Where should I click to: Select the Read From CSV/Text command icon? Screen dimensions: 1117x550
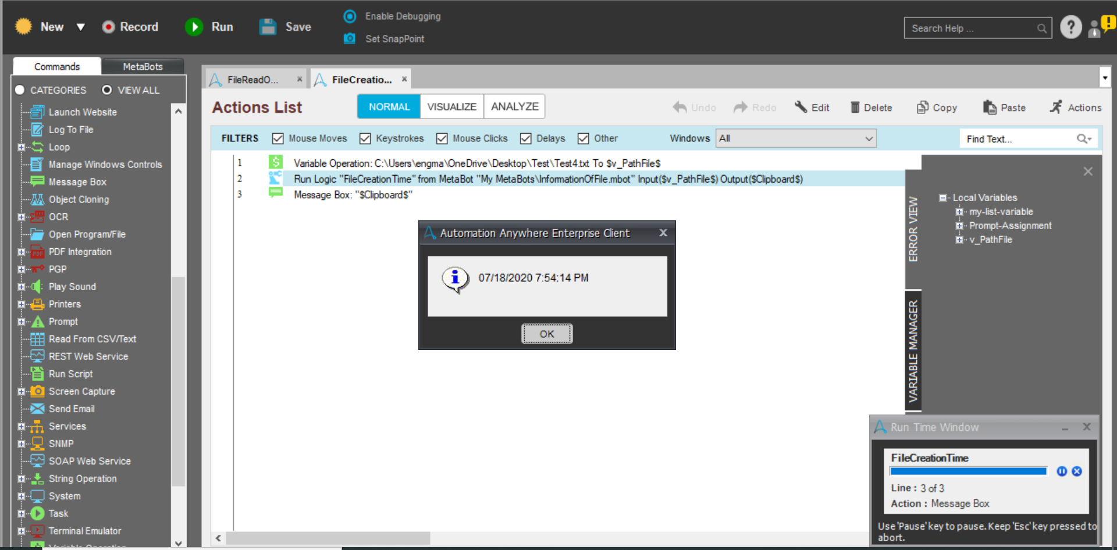pyautogui.click(x=37, y=338)
